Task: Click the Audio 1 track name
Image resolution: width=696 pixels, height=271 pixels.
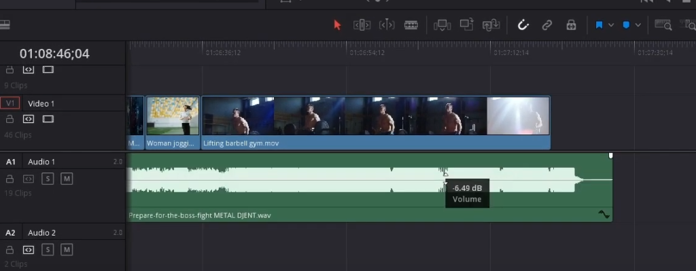Action: (x=41, y=162)
